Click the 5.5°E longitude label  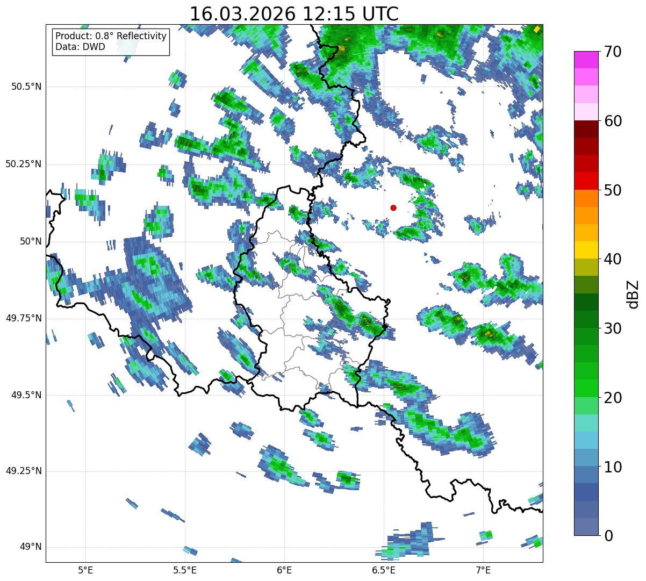185,570
